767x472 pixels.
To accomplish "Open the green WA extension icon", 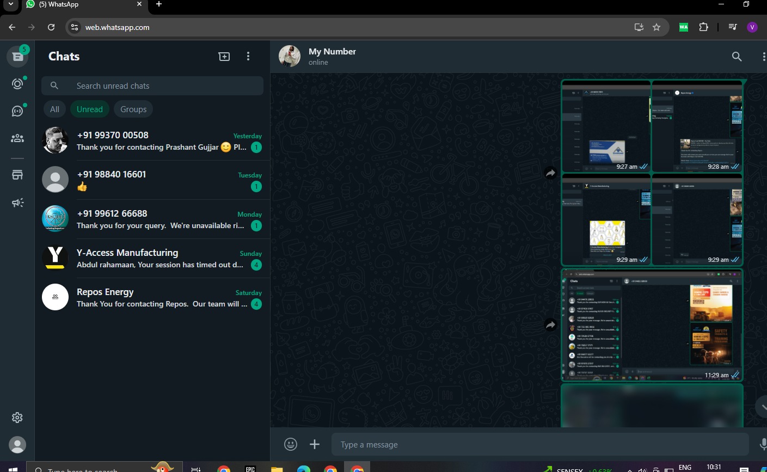I will pyautogui.click(x=684, y=27).
